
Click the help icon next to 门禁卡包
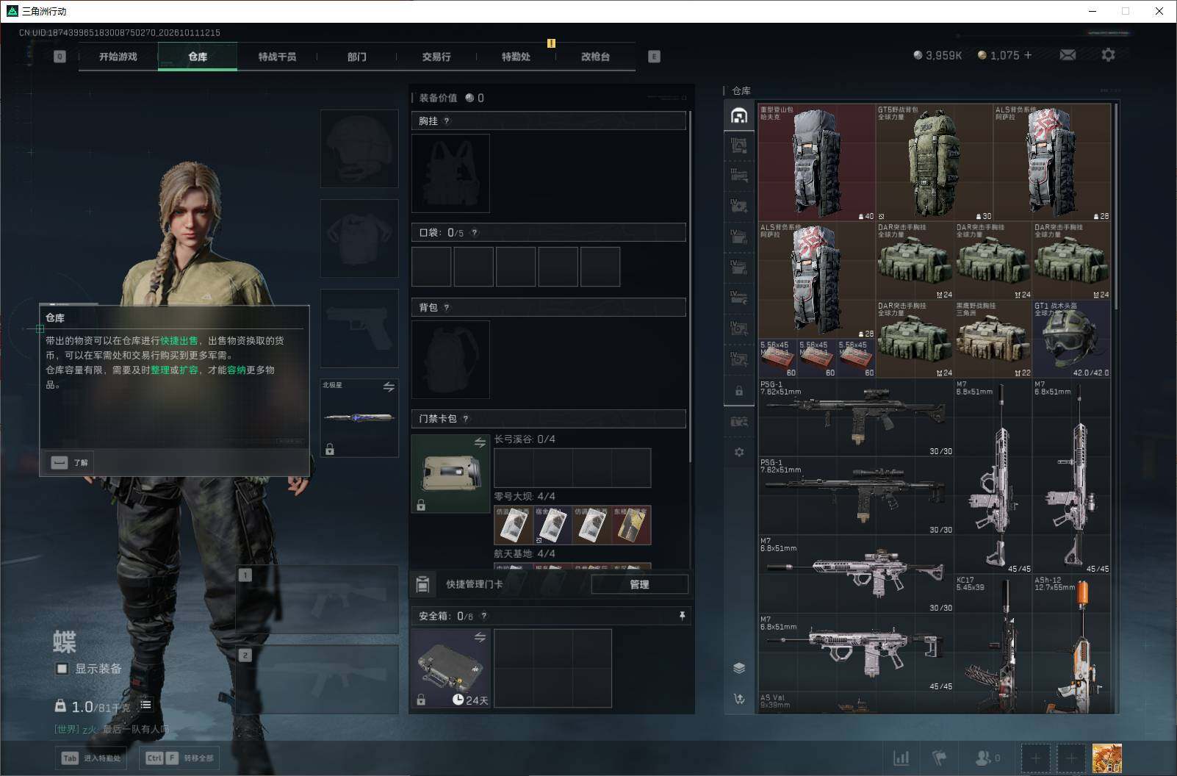coord(465,419)
